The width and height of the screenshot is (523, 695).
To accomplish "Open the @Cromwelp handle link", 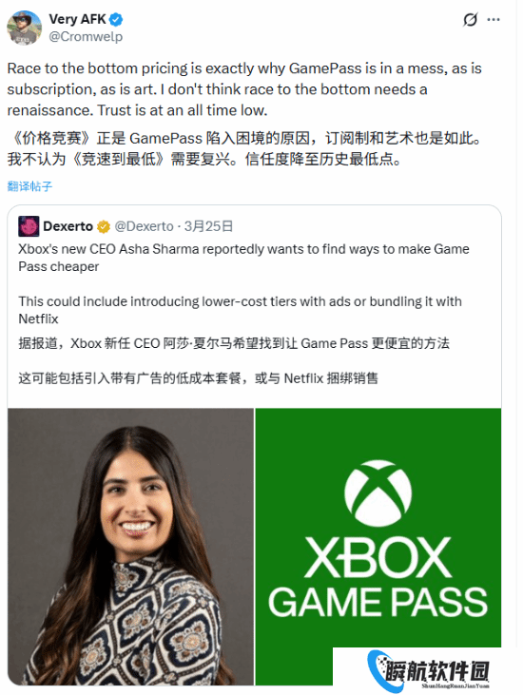I will (86, 36).
